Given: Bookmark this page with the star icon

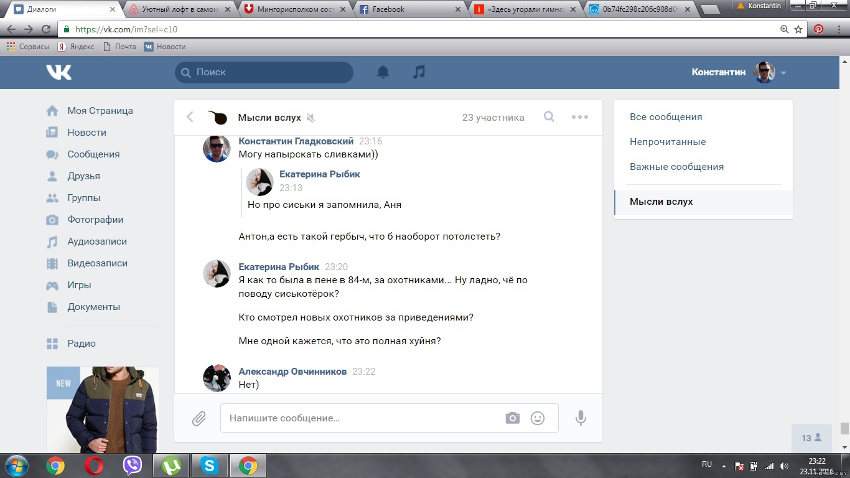Looking at the screenshot, I should pos(798,29).
